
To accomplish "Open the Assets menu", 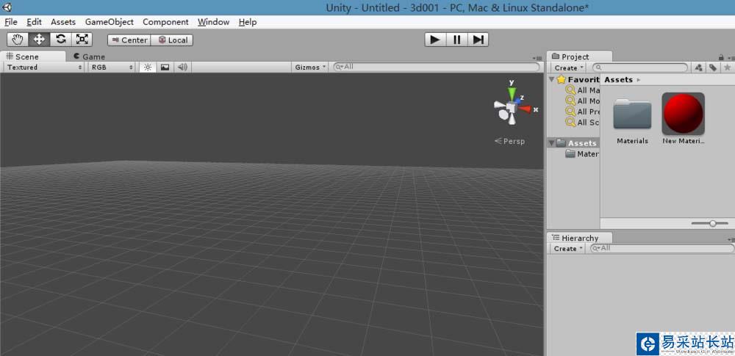I will click(x=63, y=22).
